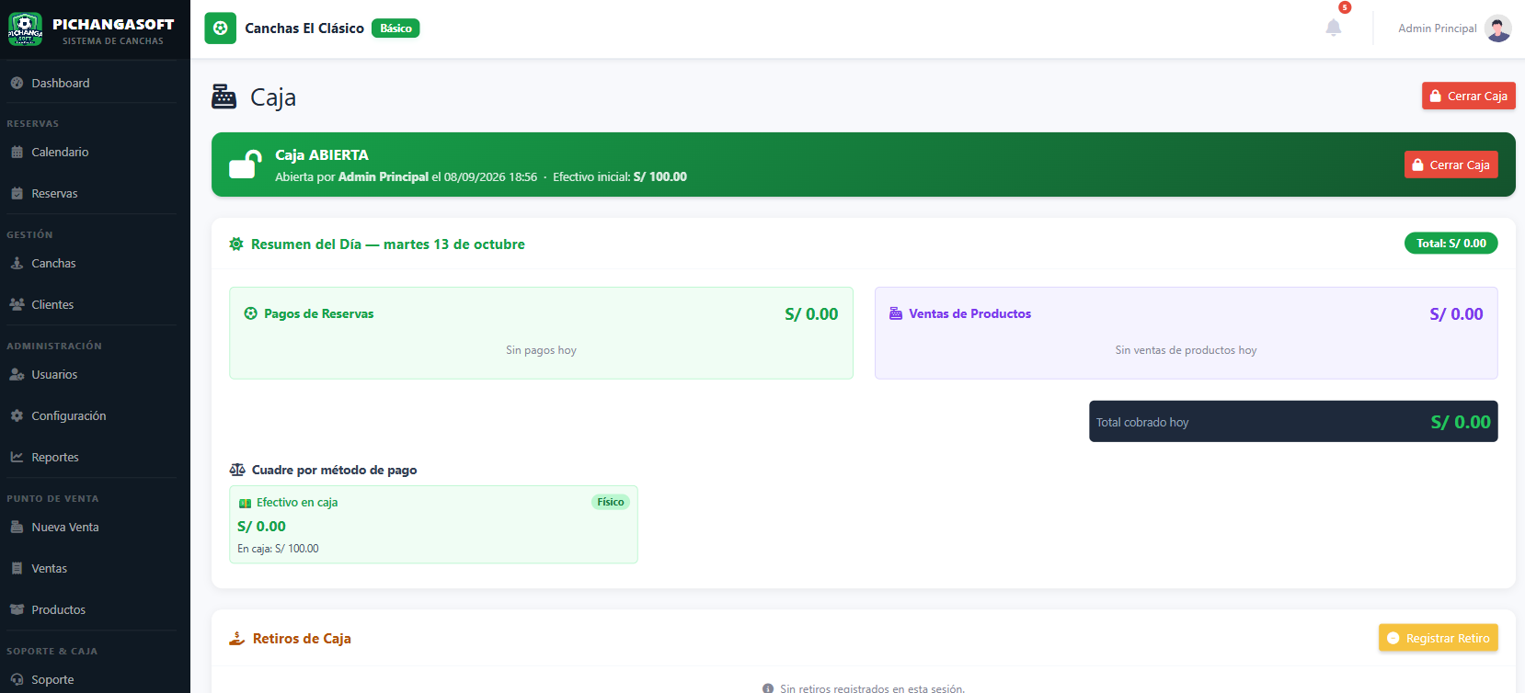Click Cerrar Caja button at page top
Screen dimensions: 1525x693
(1468, 96)
